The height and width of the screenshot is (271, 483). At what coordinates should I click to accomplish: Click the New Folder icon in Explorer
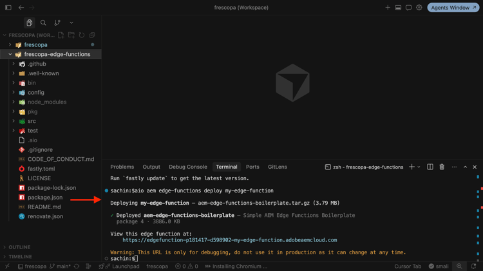[71, 35]
